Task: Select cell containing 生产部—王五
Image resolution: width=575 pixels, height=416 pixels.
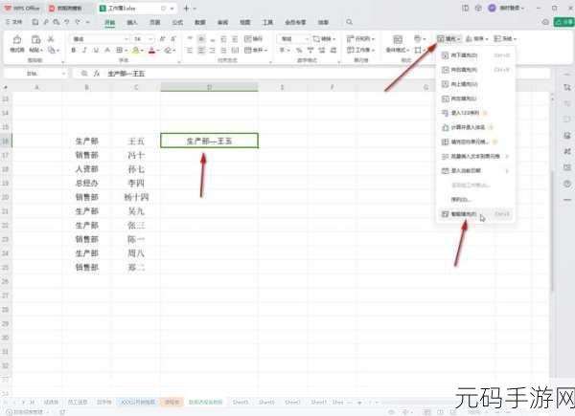Action: click(209, 141)
